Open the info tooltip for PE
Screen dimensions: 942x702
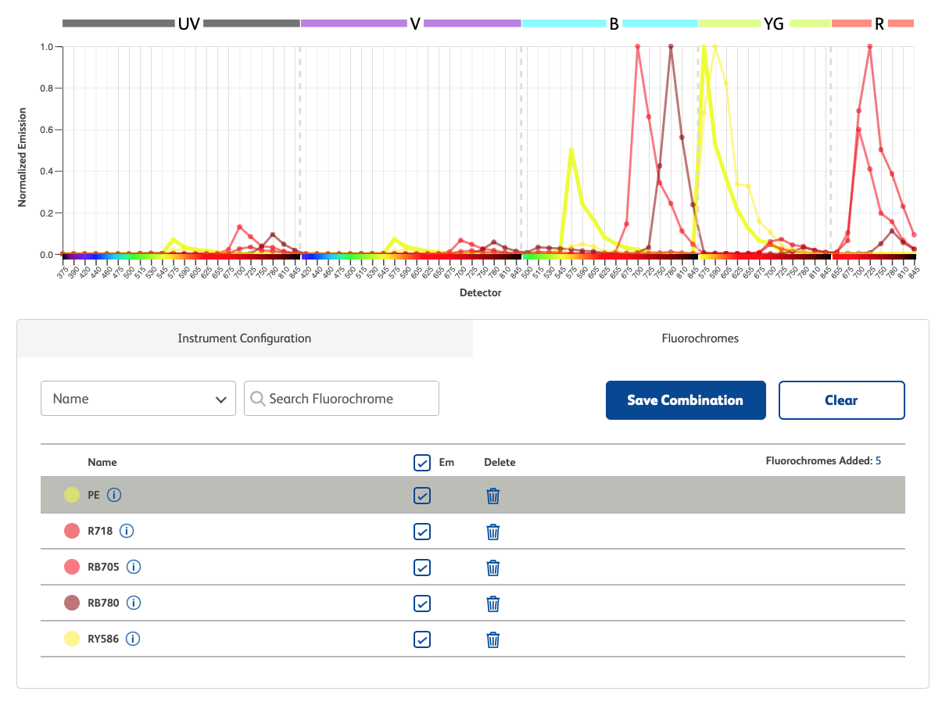click(114, 495)
